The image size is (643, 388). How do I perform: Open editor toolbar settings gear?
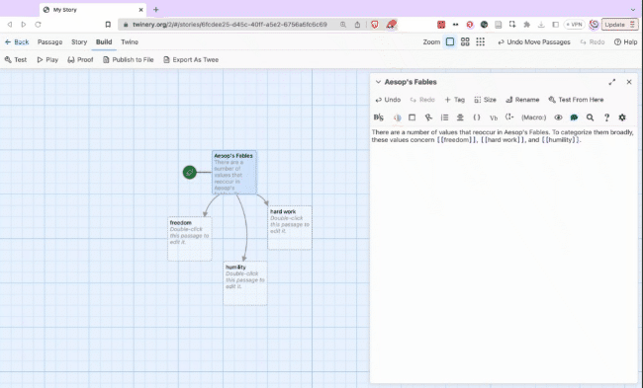622,117
